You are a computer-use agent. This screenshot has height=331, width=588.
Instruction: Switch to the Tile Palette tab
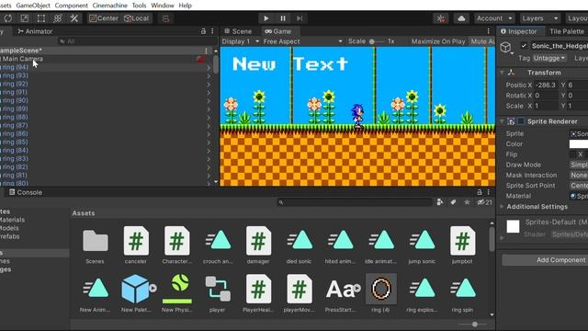coord(567,31)
